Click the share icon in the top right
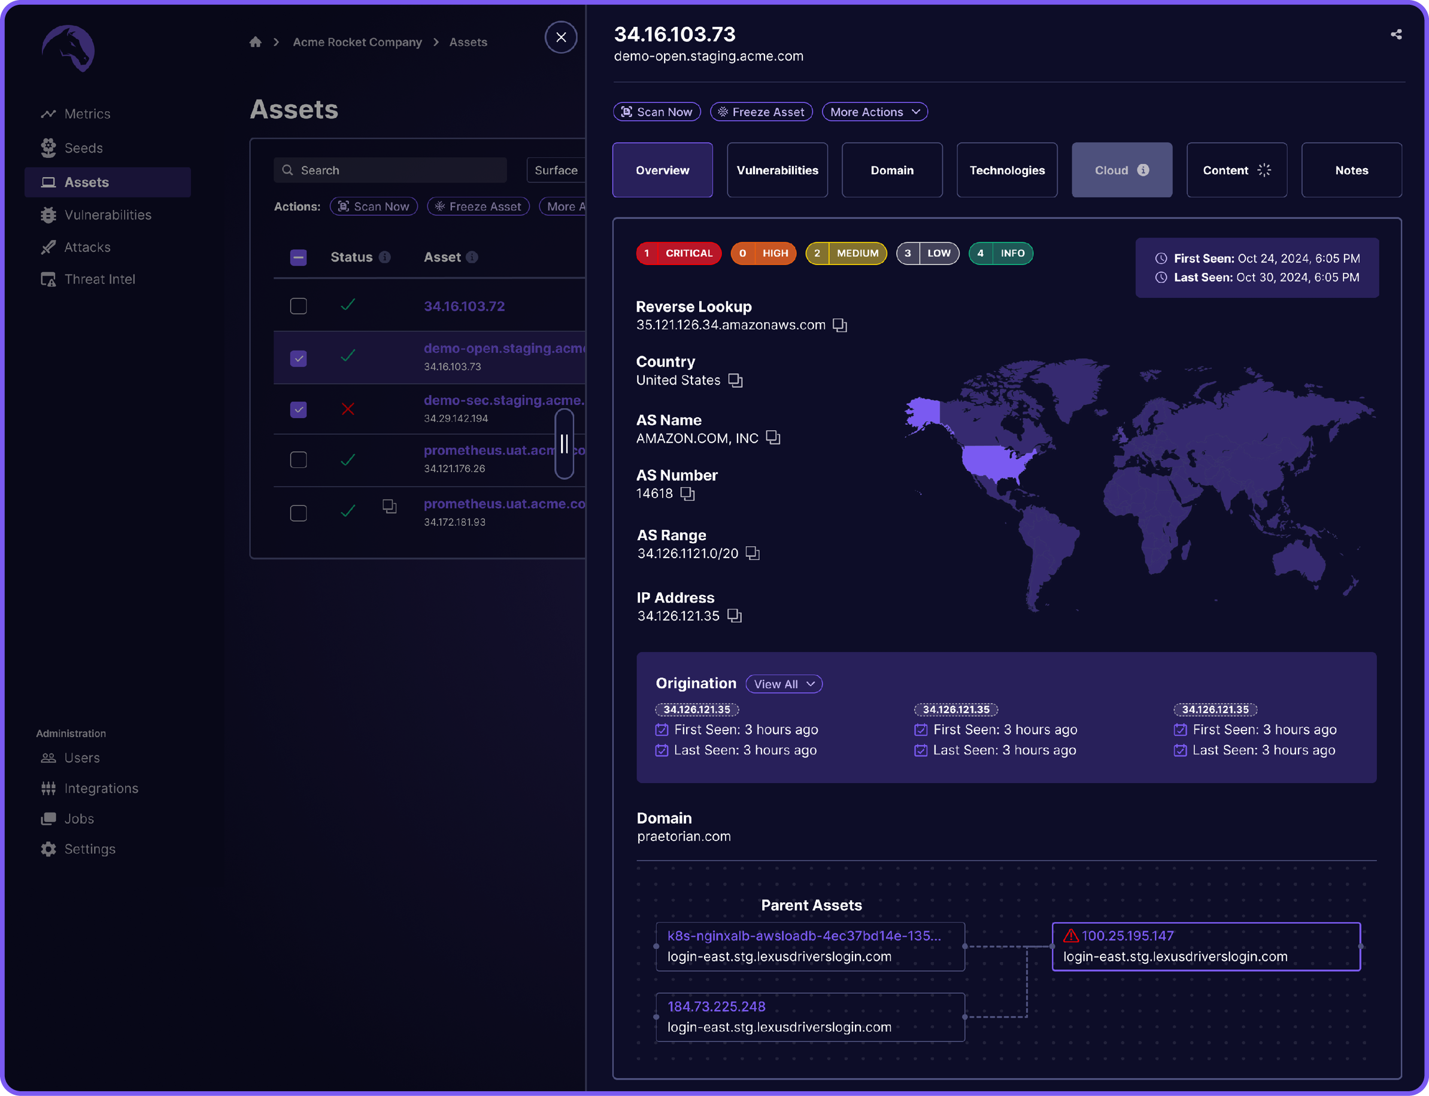Screen dimensions: 1429x1096 click(x=1395, y=35)
